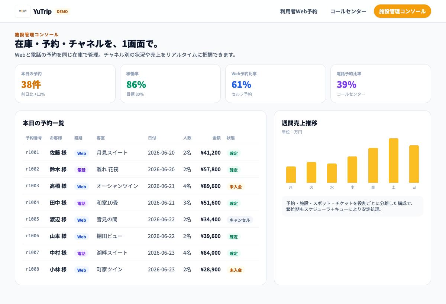This screenshot has width=446, height=304.
Task: Click the 日 bar in sales chart
Action: [x=414, y=164]
